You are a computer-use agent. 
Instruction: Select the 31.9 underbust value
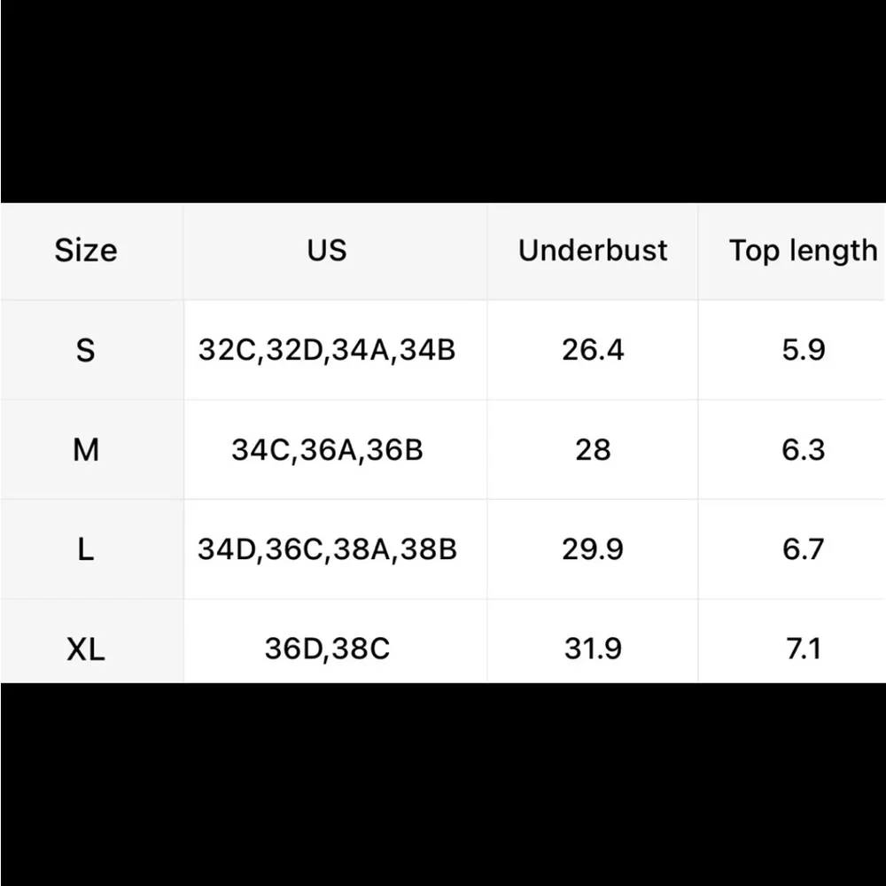[593, 649]
